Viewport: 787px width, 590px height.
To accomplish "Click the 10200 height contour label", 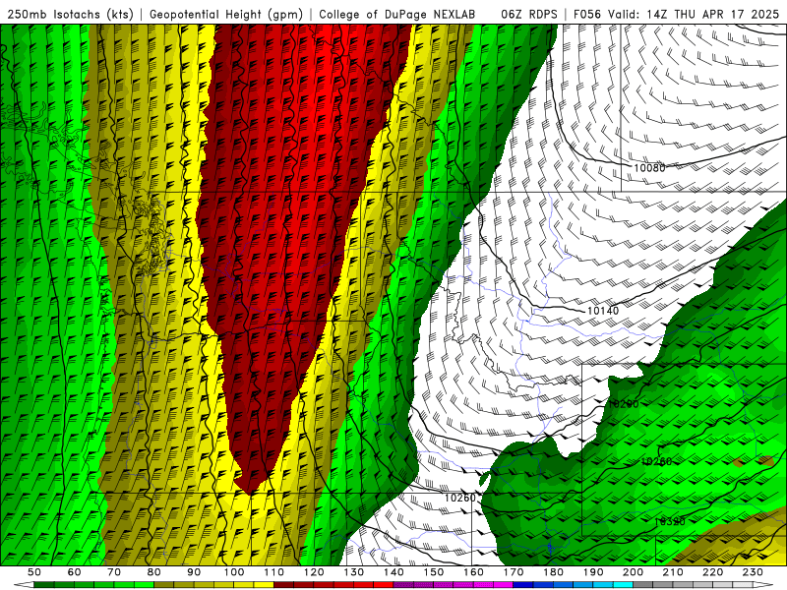I will tap(623, 404).
